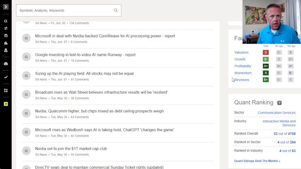This screenshot has height=169, width=301.
Task: Click the green B+ Revisions grade badge
Action: (266, 80)
